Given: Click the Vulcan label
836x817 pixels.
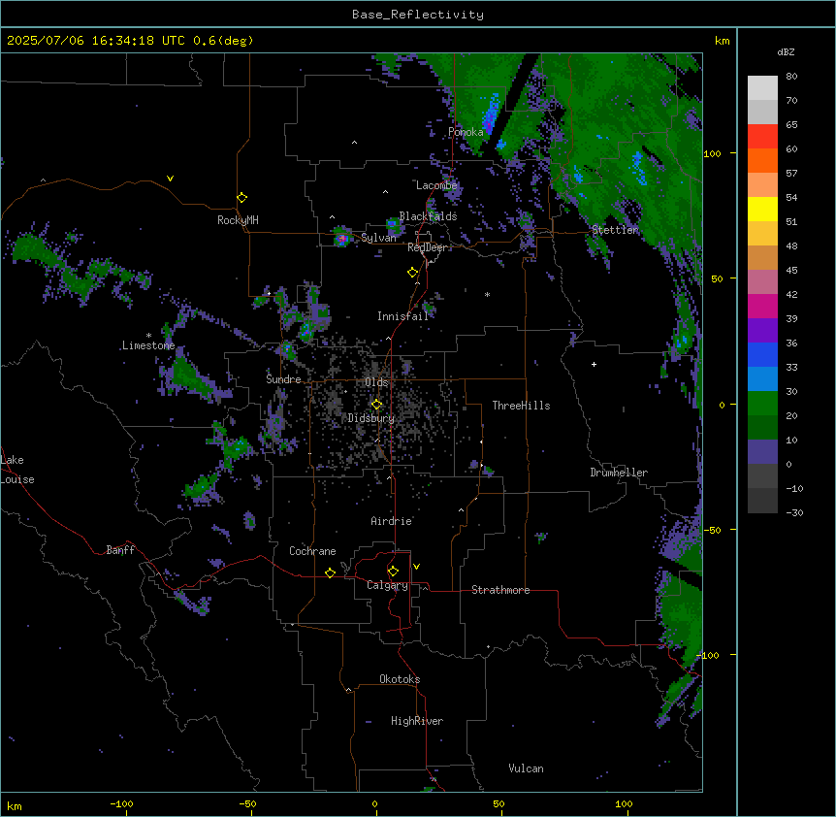Looking at the screenshot, I should click(527, 768).
